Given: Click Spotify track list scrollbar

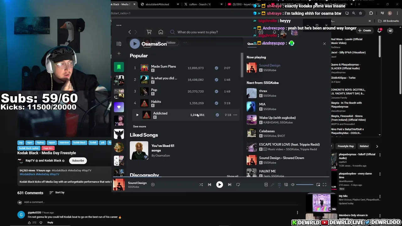Looking at the screenshot, I should (242, 65).
